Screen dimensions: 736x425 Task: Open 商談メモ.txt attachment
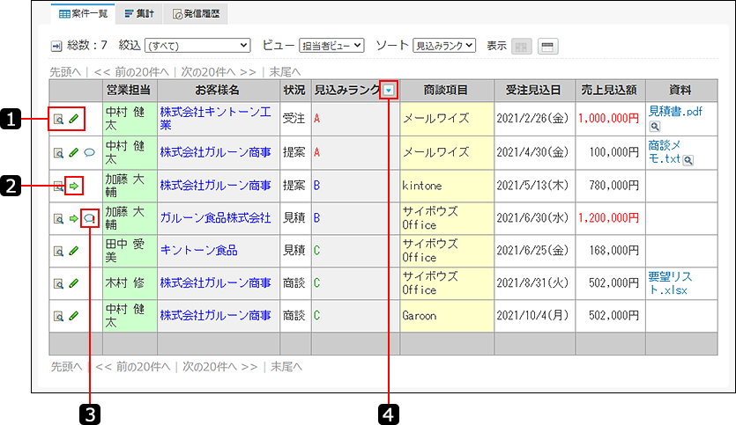(665, 152)
